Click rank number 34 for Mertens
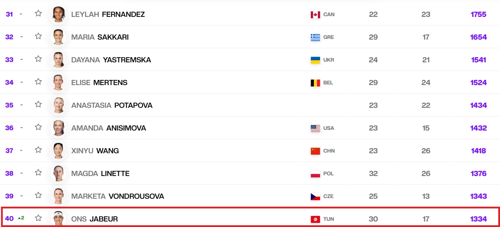 (x=9, y=83)
